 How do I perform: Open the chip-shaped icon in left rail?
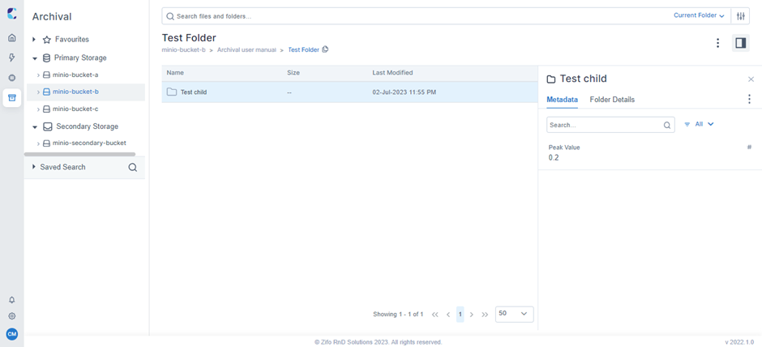[x=12, y=78]
